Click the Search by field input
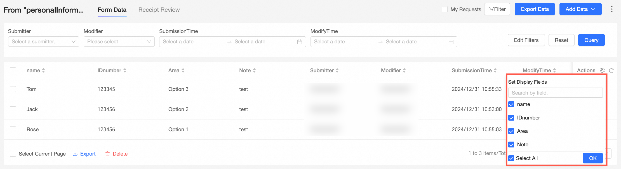This screenshot has height=169, width=621. point(555,93)
